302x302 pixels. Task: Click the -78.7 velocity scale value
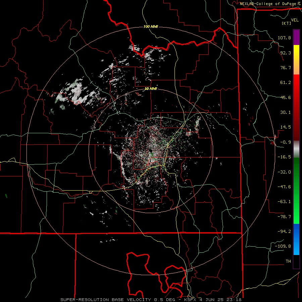[x=284, y=217]
